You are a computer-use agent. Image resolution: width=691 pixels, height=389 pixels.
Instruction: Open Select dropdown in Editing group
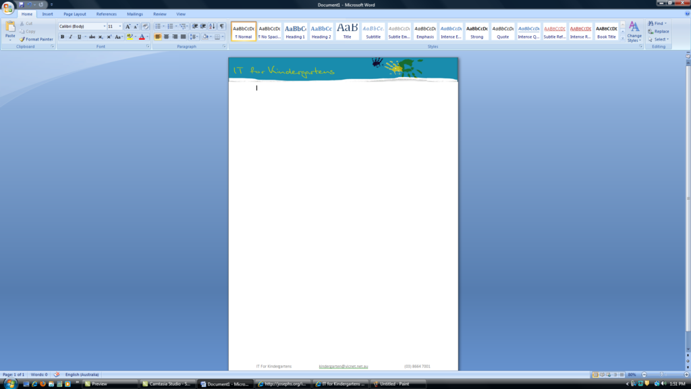pyautogui.click(x=659, y=39)
